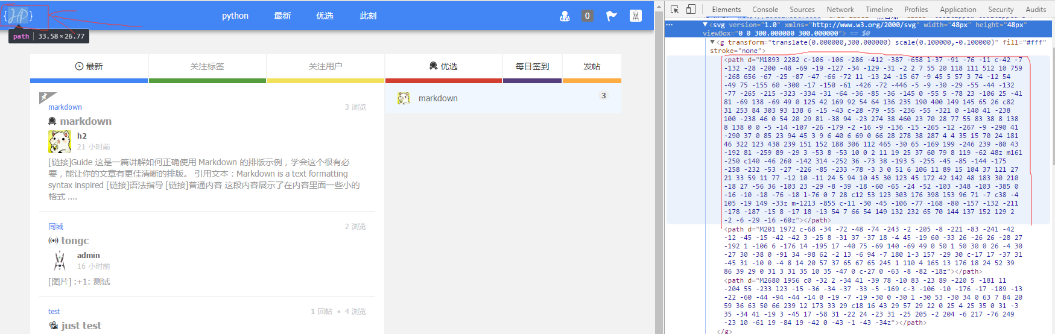Select the path node starting M2680 1956
This screenshot has height=334, width=1055.
[x=875, y=301]
